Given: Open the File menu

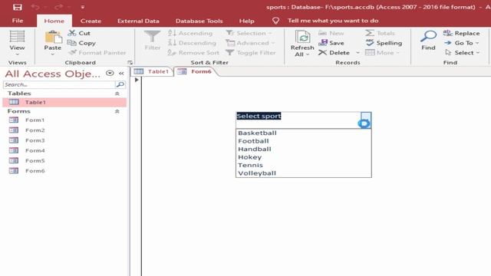Looking at the screenshot, I should click(x=18, y=21).
